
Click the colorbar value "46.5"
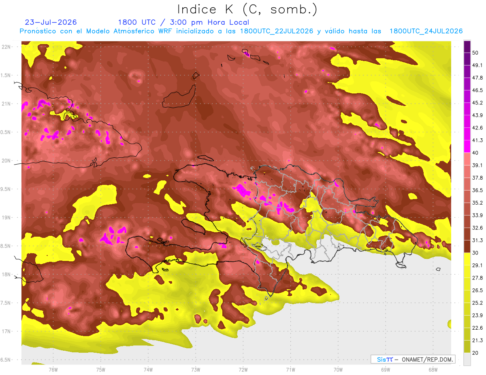[x=477, y=90]
